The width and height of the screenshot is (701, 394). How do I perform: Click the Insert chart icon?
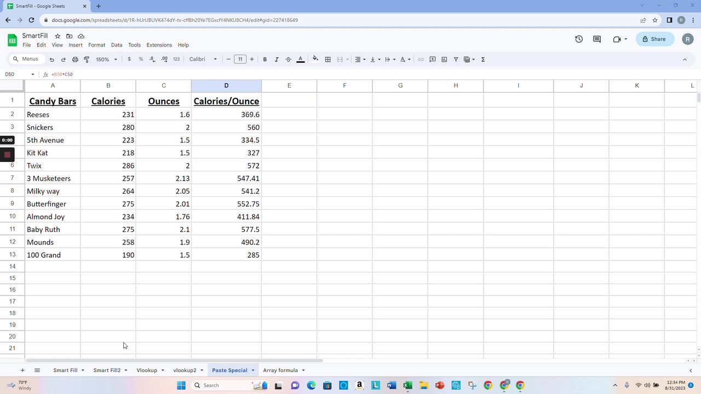444,59
